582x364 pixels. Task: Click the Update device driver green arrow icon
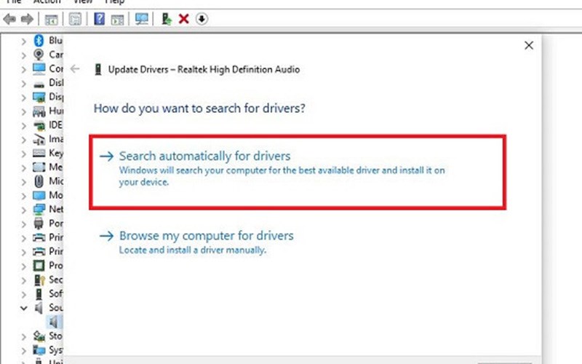[x=167, y=19]
